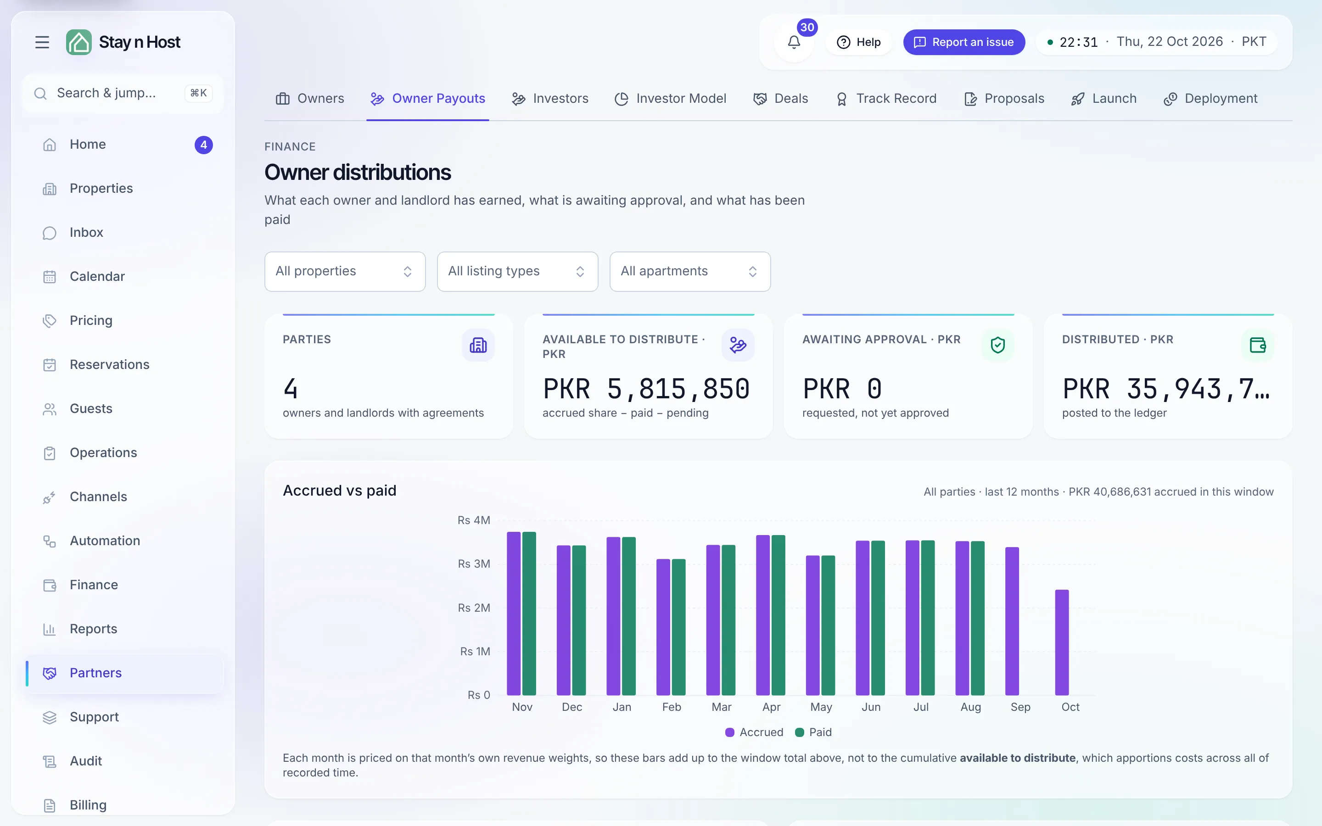Switch to the Launch tab
This screenshot has width=1322, height=826.
(x=1104, y=99)
